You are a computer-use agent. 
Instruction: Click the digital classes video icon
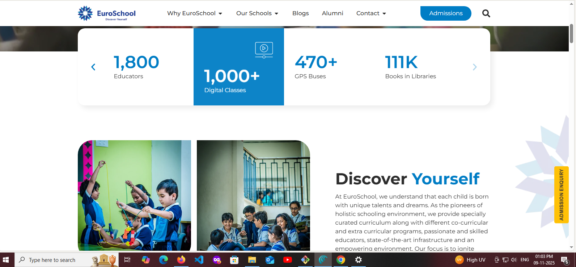pyautogui.click(x=264, y=50)
